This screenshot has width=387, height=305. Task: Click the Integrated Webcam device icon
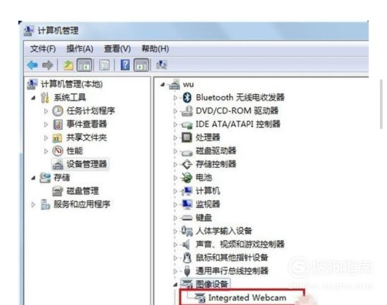click(x=200, y=298)
